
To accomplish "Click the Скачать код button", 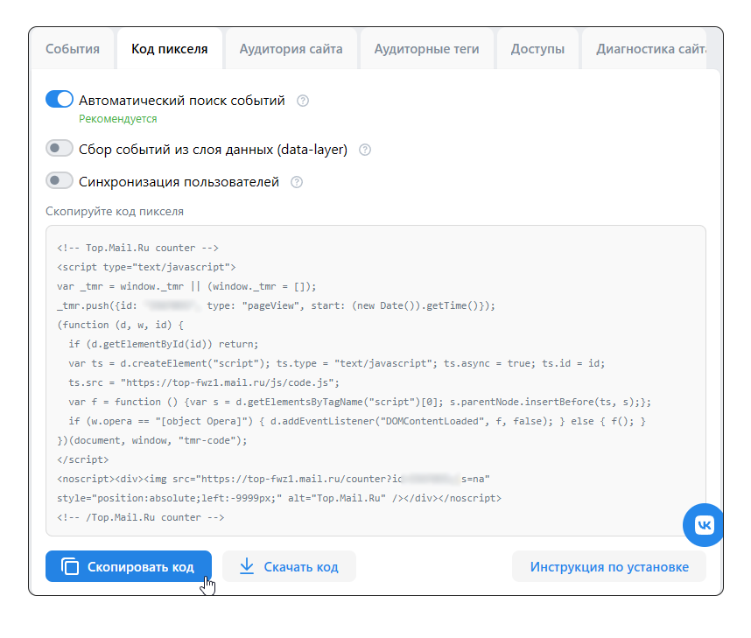I will tap(289, 567).
